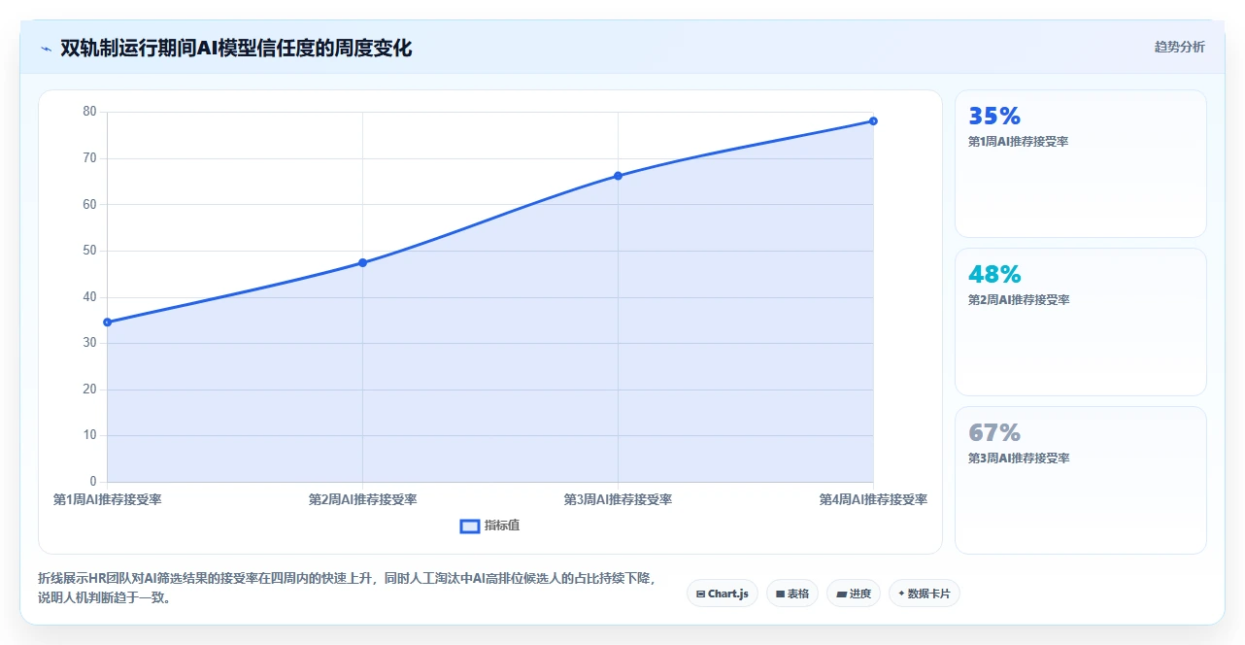
Task: Click the week 3 data point on the line
Action: click(618, 176)
